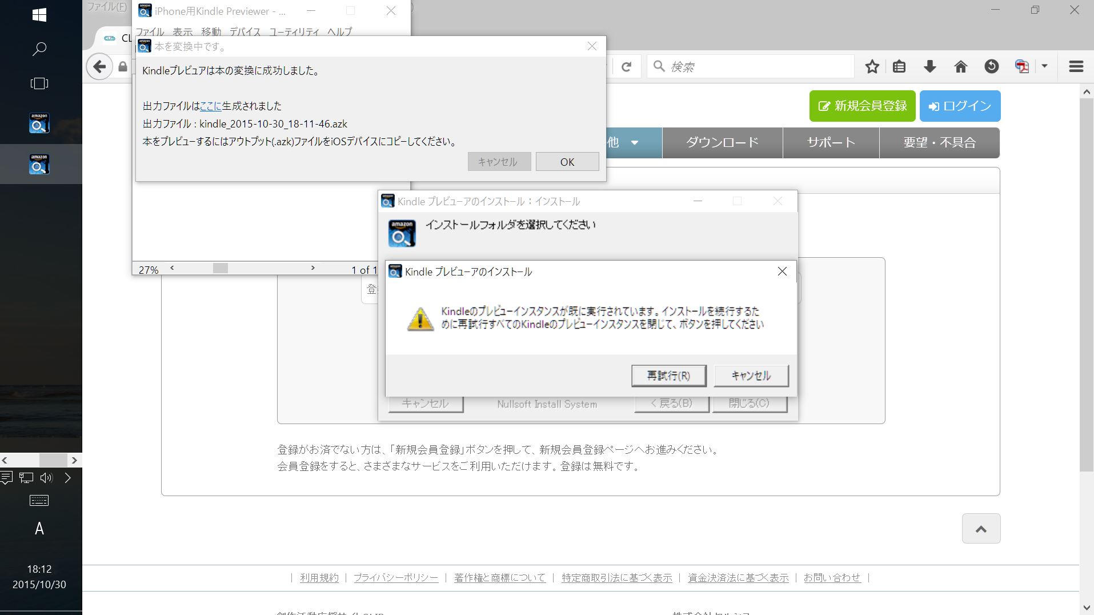Viewport: 1094px width, 615px height.
Task: Open the 資金決済法に基づく表示 footer link
Action: coord(738,578)
